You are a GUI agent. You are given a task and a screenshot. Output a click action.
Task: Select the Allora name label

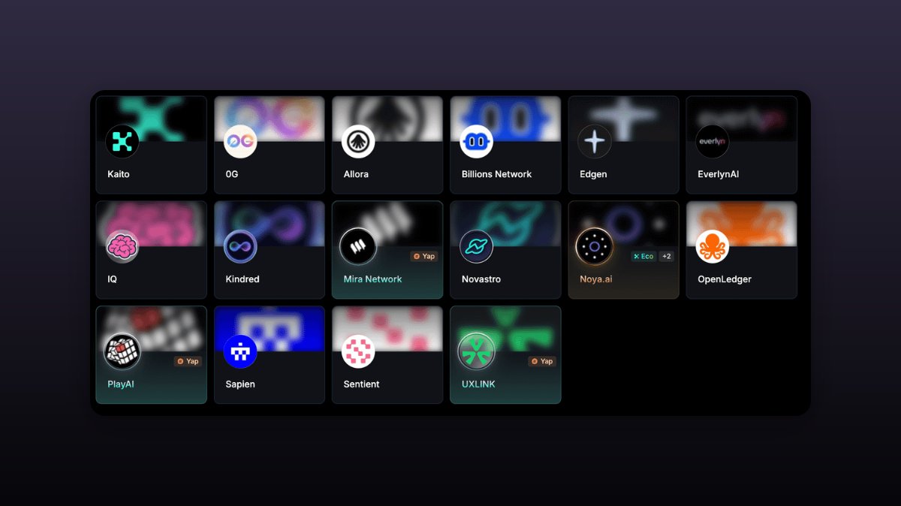click(357, 174)
